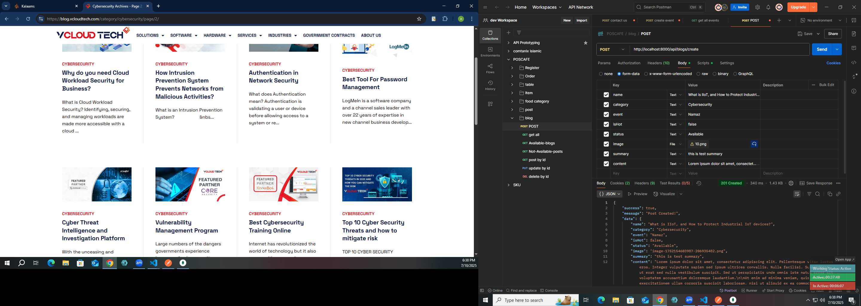Open Postman notifications bell
This screenshot has height=306, width=861.
pos(768,7)
